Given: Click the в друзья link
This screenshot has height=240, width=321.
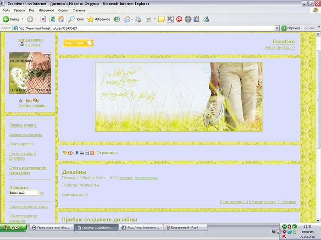Looking at the screenshot, I should (x=33, y=45).
